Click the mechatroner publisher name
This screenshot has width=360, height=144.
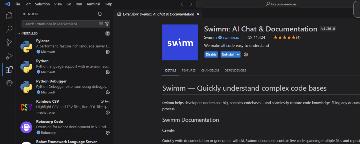click(46, 113)
